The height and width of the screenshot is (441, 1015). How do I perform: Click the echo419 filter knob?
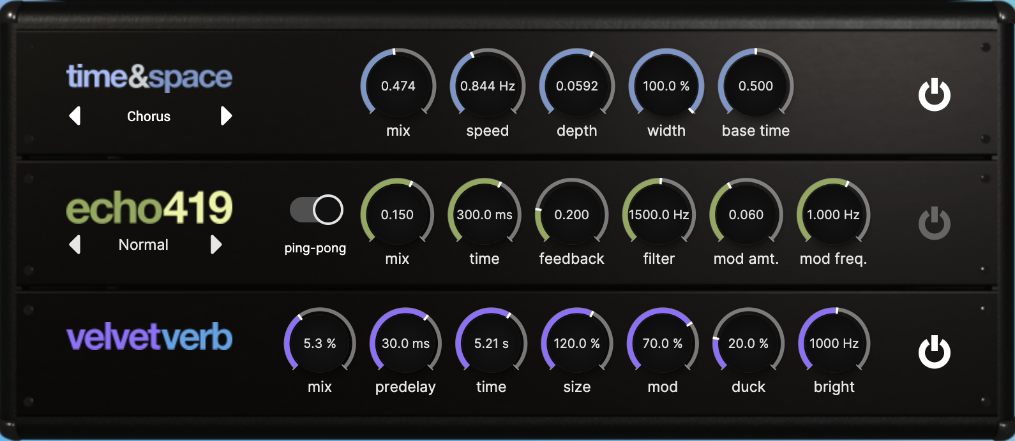(x=659, y=215)
